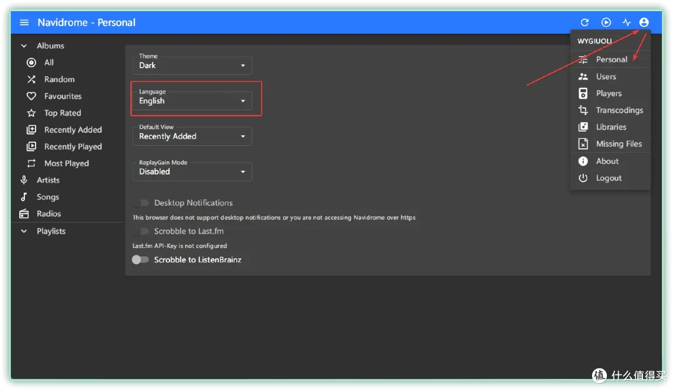Open the hamburger menu icon
The image size is (673, 390).
click(x=24, y=22)
